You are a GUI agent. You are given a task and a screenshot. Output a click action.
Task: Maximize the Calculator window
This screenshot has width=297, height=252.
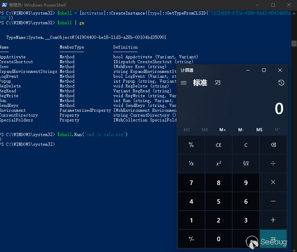pyautogui.click(x=264, y=70)
